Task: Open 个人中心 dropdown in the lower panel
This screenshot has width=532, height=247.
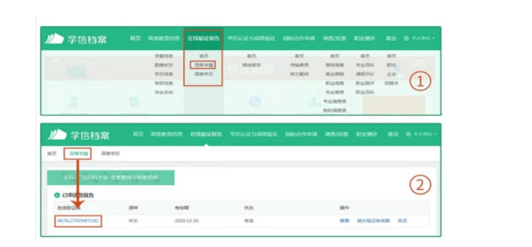Action: [x=421, y=134]
